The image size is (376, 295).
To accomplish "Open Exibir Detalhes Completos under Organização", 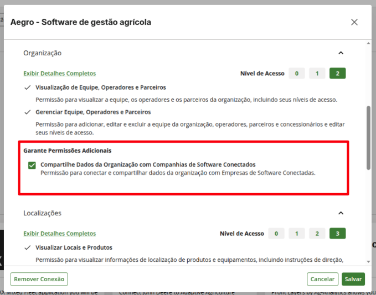I will pos(59,73).
